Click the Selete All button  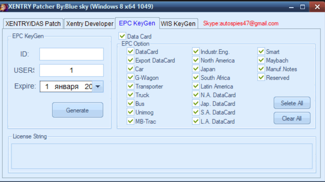292,103
